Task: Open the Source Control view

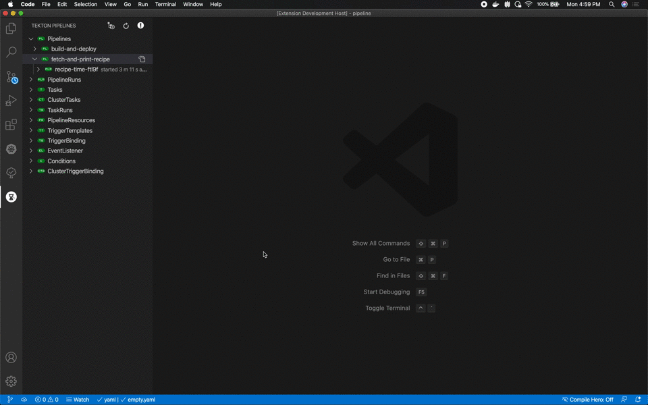Action: (x=11, y=77)
